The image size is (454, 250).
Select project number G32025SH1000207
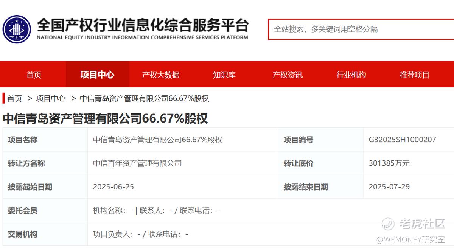(x=402, y=140)
